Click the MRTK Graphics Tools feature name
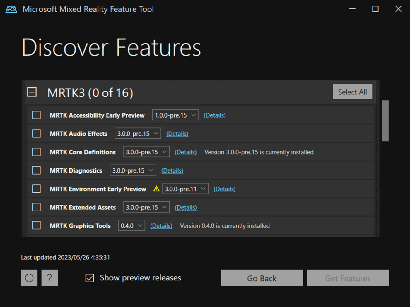 click(x=80, y=226)
